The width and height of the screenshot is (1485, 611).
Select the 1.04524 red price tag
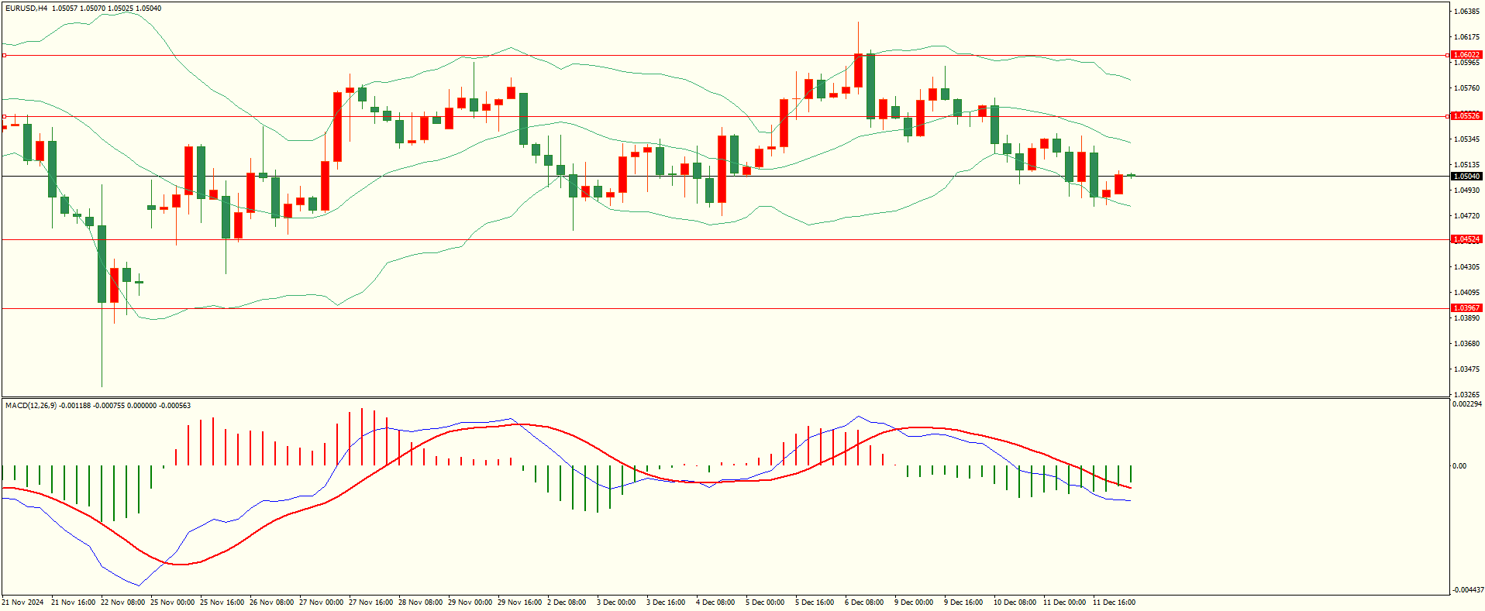tap(1466, 239)
